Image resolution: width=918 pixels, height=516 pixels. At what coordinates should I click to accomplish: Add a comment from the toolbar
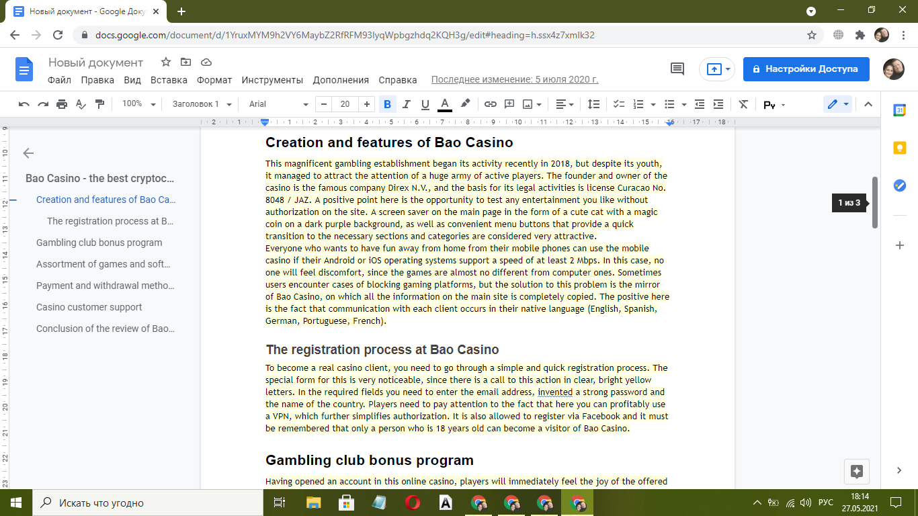tap(509, 104)
